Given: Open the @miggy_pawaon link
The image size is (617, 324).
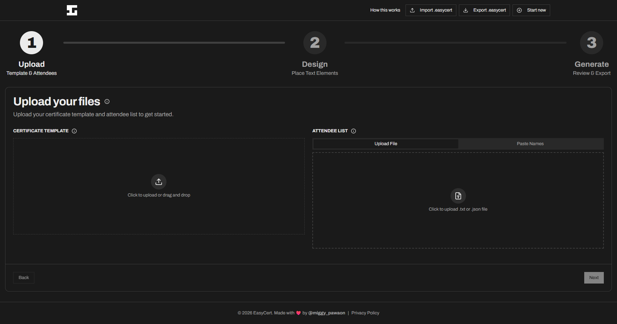Looking at the screenshot, I should pyautogui.click(x=326, y=313).
